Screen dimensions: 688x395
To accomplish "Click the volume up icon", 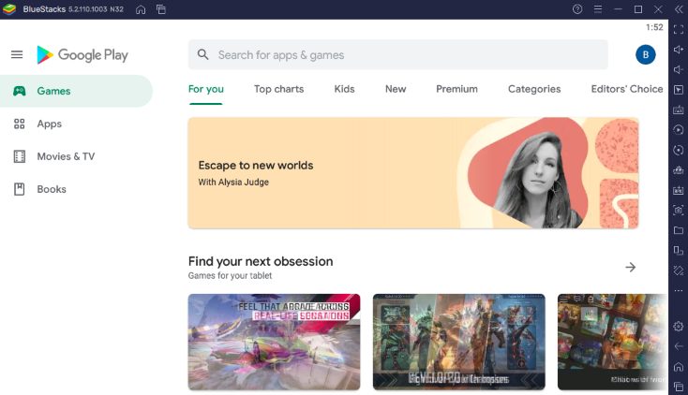I will 679,50.
